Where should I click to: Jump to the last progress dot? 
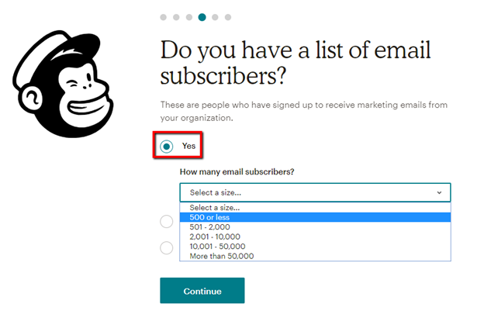(227, 16)
